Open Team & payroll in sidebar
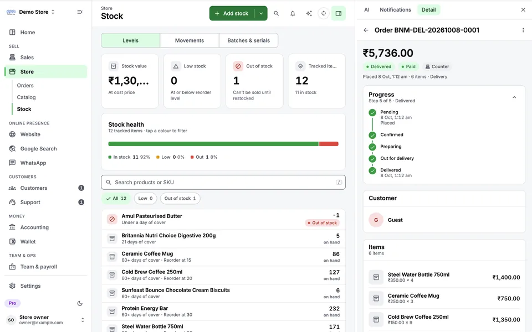Viewport: 532px width, 332px height. pyautogui.click(x=46, y=266)
